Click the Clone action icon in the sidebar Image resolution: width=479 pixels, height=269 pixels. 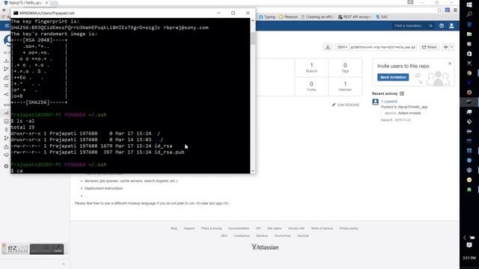click(x=6, y=61)
